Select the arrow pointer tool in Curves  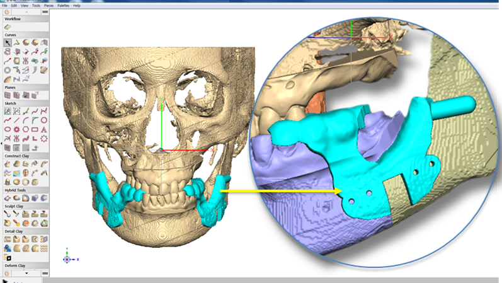7,42
